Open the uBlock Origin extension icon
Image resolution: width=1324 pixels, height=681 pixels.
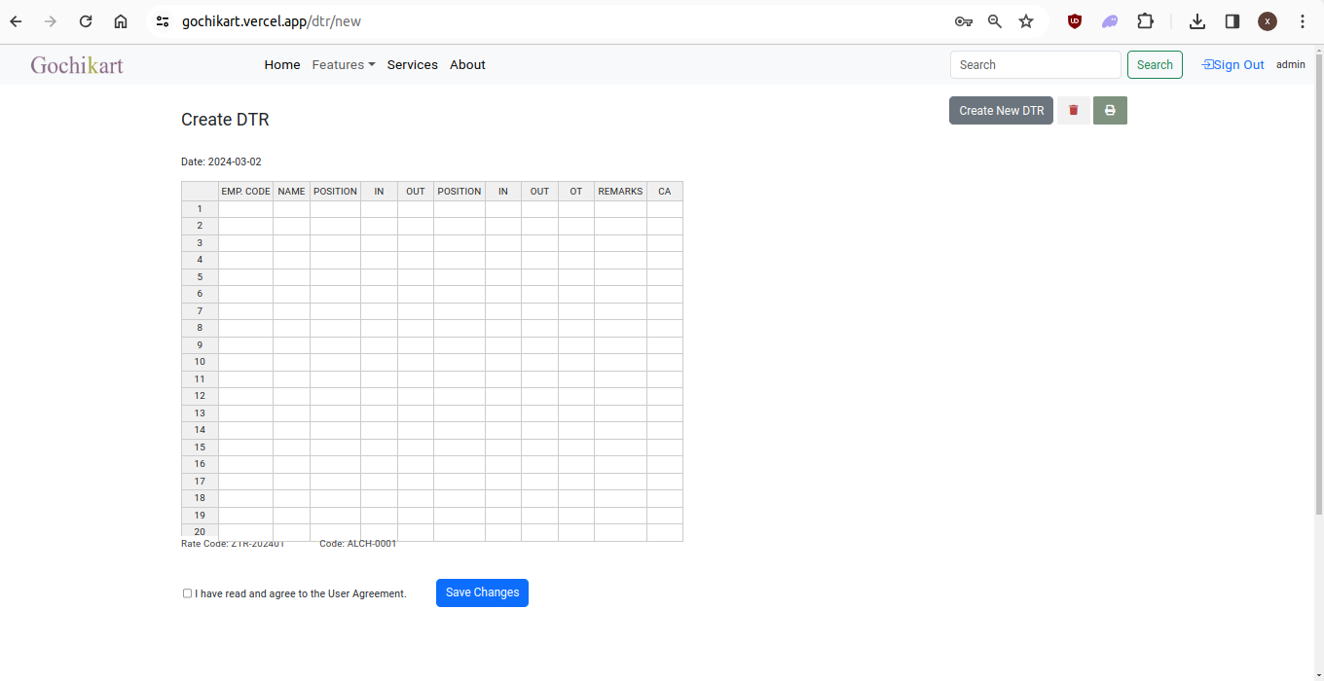click(1075, 21)
